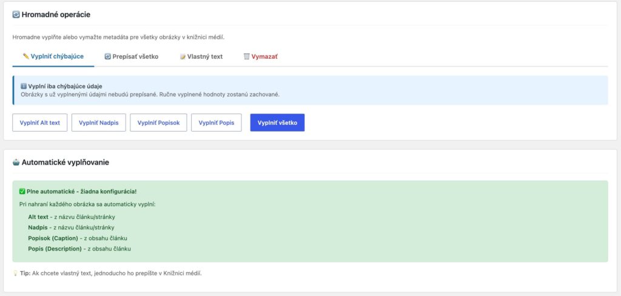Click the pencil icon on Vyplniť chýbajúce
The width and height of the screenshot is (621, 296).
(x=25, y=56)
